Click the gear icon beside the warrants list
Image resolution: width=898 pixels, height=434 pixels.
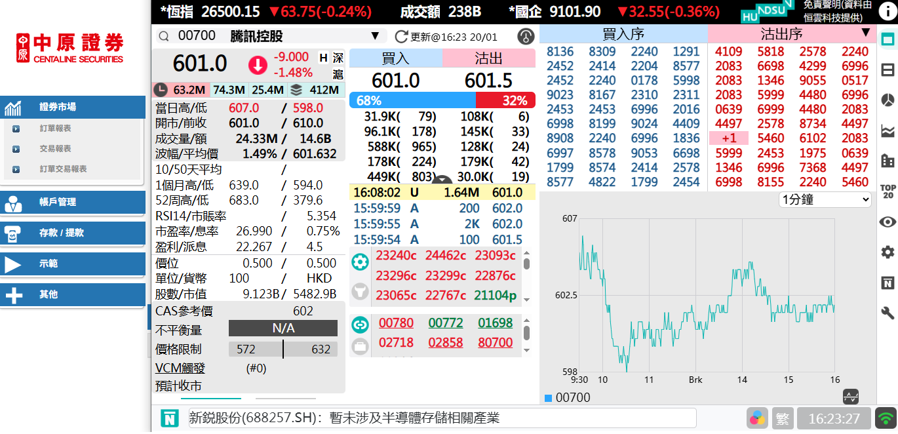pyautogui.click(x=359, y=262)
